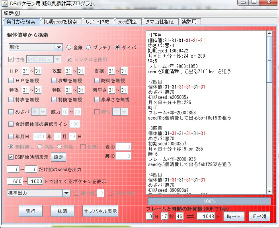
Task: Click the 100% progress bar
Action: click(x=209, y=201)
